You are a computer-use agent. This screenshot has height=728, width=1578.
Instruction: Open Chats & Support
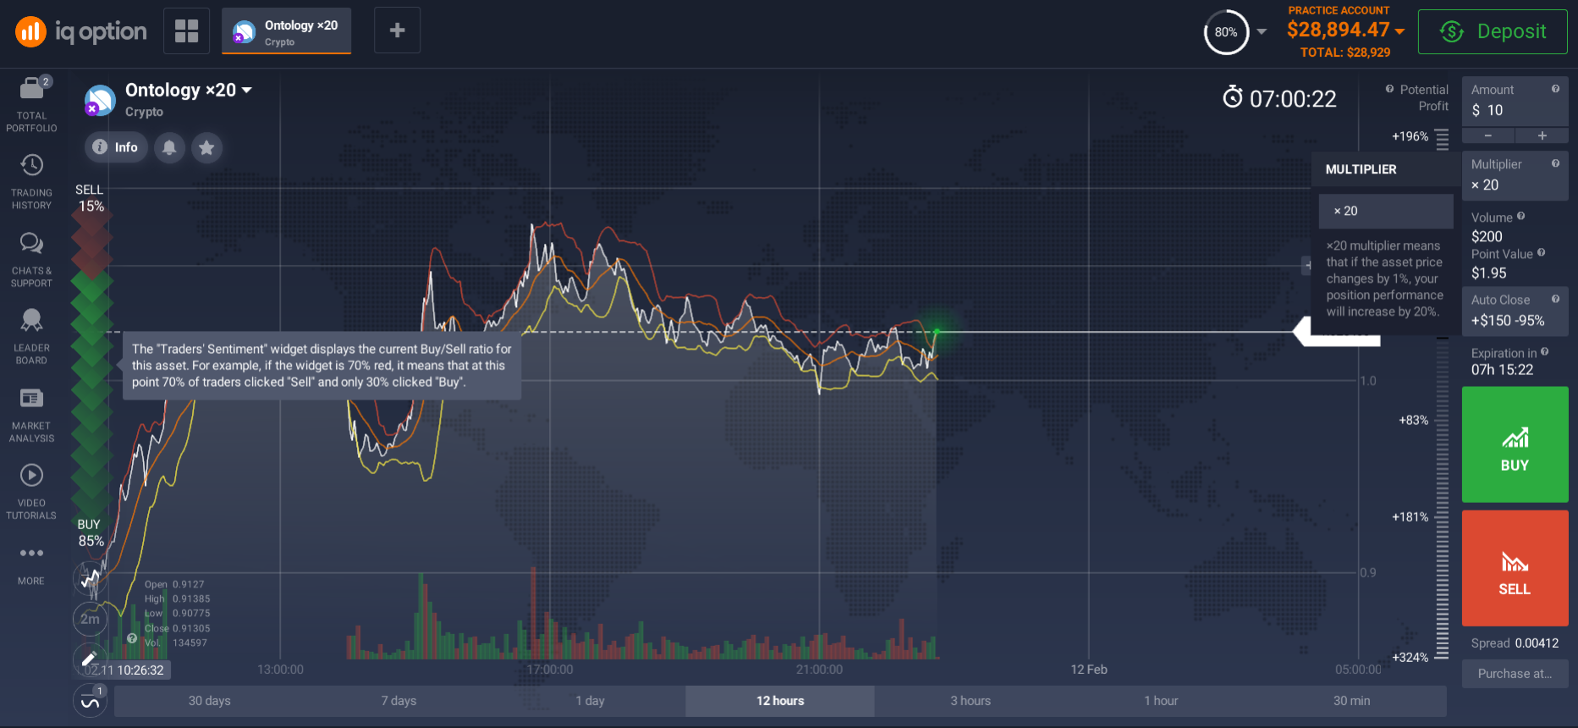coord(31,260)
